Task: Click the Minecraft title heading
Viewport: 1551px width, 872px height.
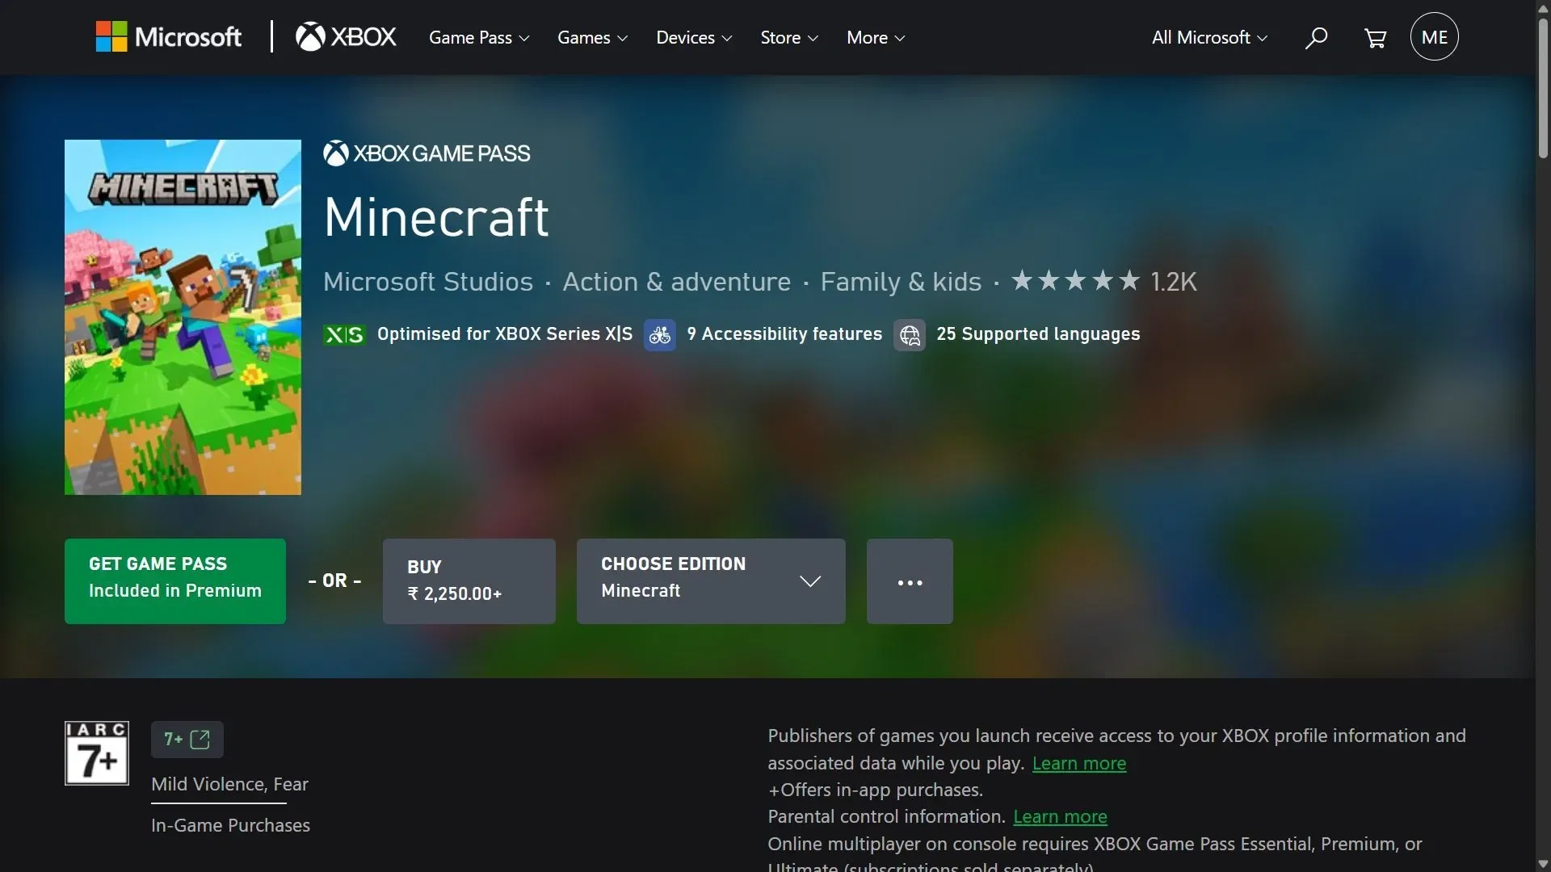Action: (436, 217)
